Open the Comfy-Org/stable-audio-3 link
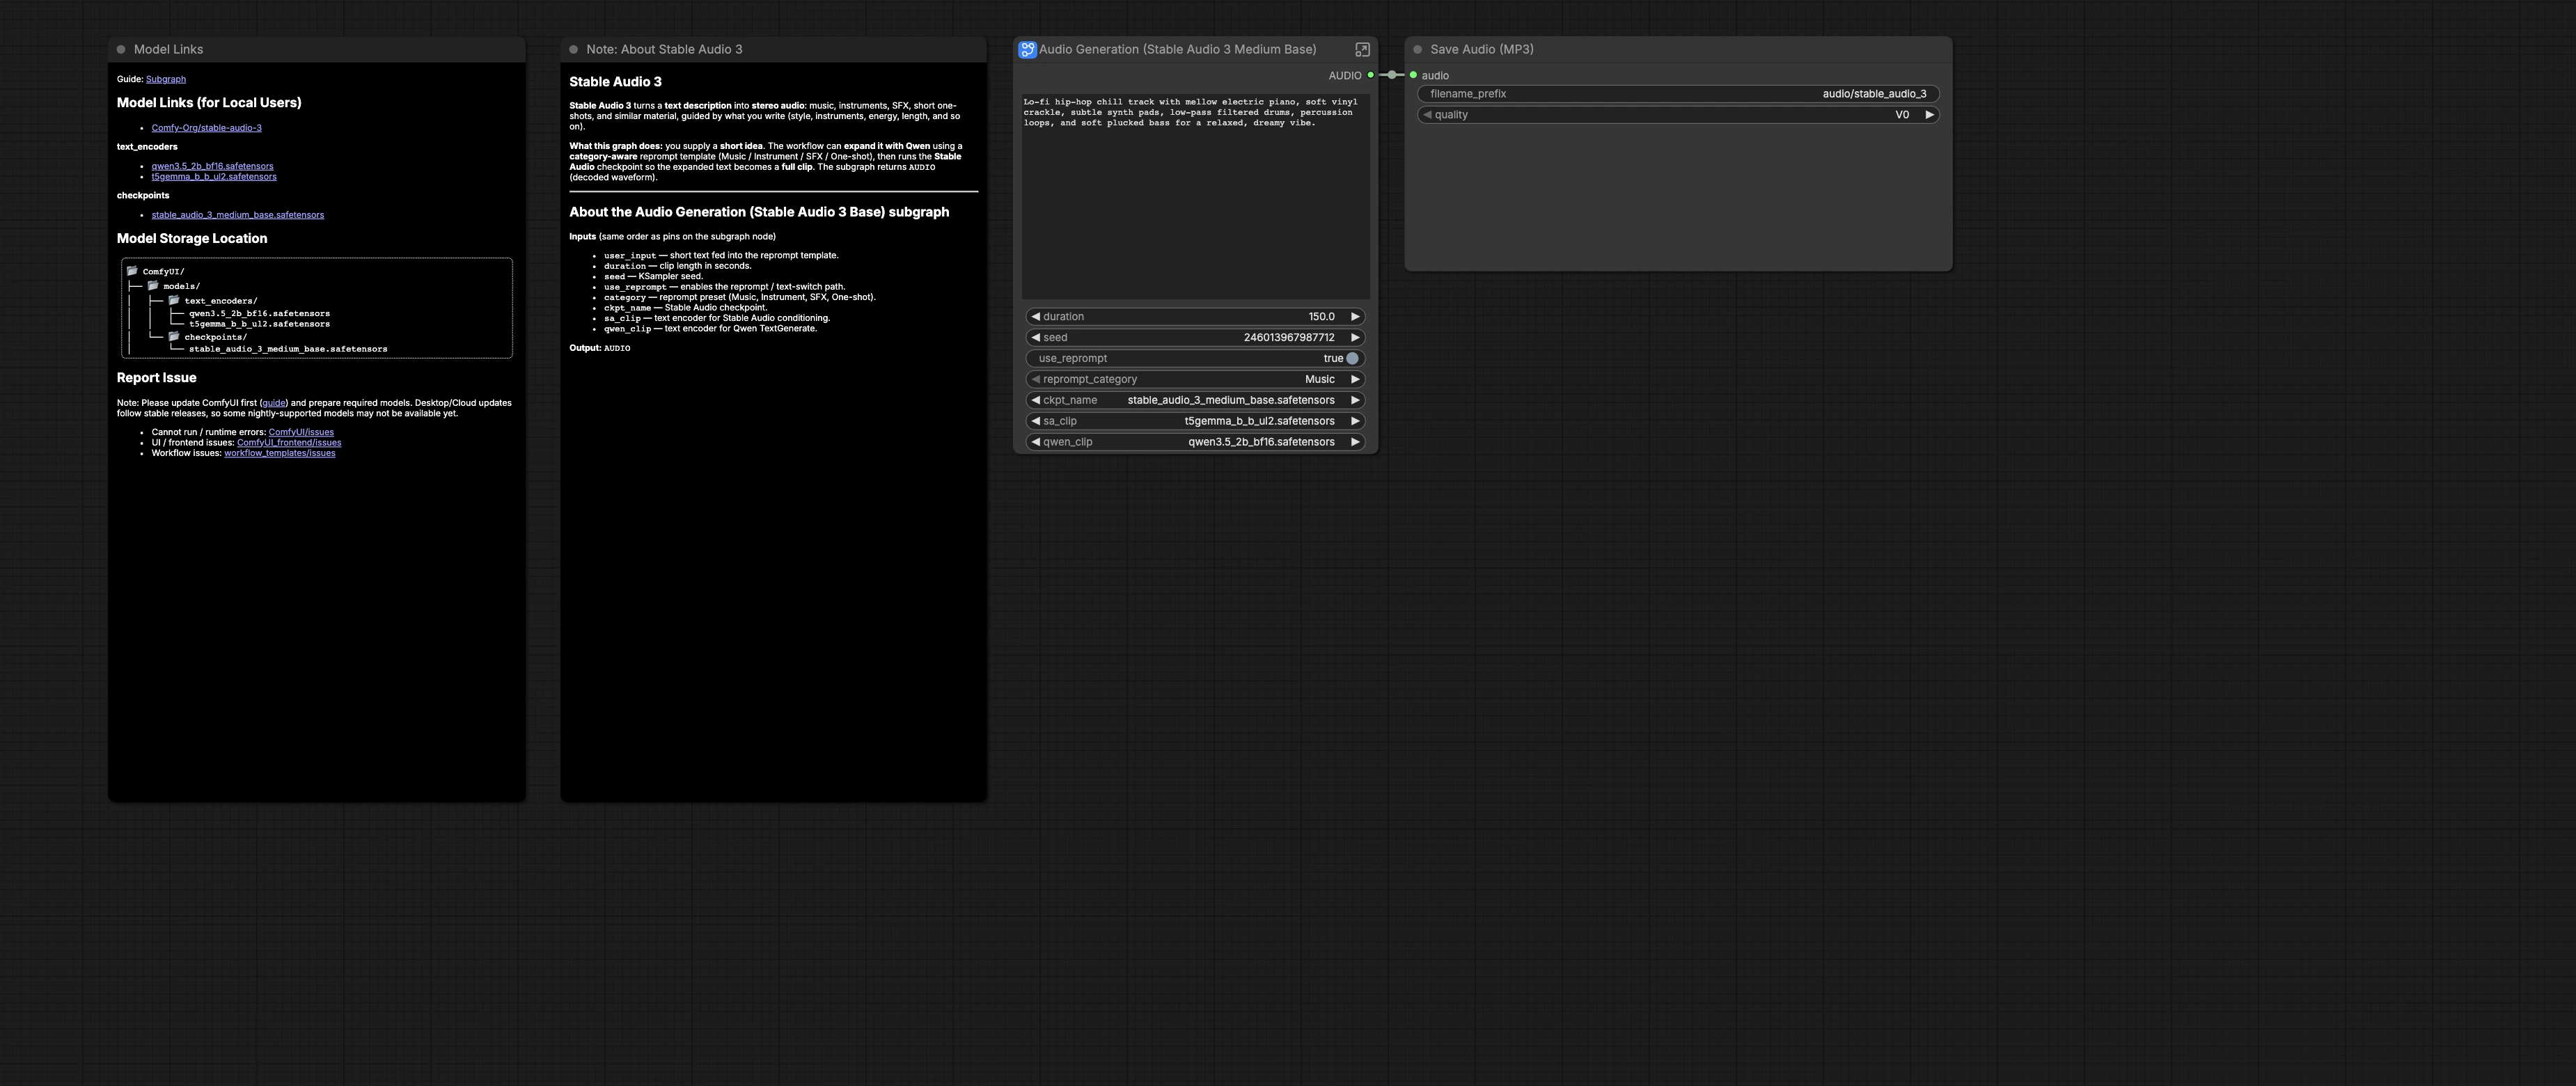 (x=206, y=128)
